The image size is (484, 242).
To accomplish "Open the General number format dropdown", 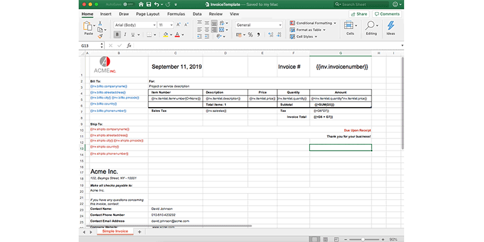I will (259, 25).
